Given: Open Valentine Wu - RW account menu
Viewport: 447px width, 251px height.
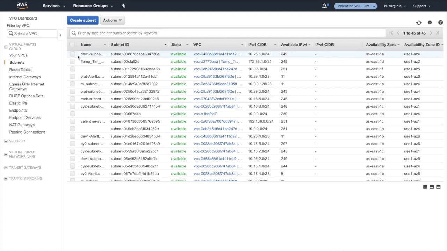Looking at the screenshot, I should coord(356,6).
